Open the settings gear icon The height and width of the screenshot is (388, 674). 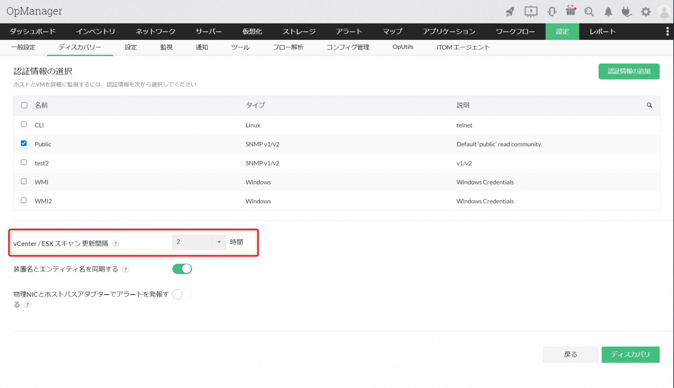tap(646, 11)
